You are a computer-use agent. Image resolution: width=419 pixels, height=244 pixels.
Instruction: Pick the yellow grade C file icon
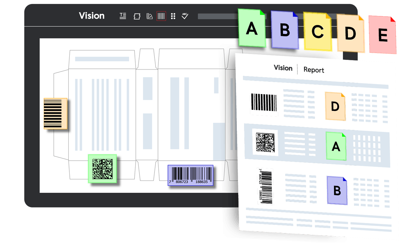pos(317,32)
